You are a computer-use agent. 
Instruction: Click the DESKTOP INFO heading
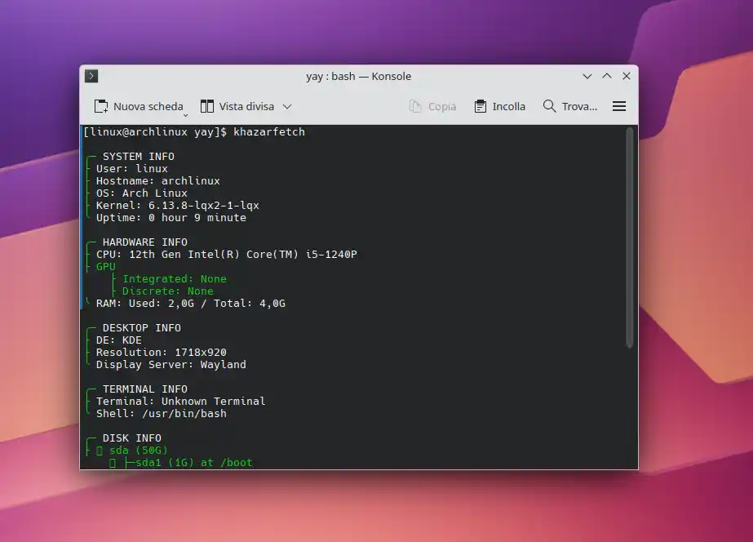pos(142,327)
